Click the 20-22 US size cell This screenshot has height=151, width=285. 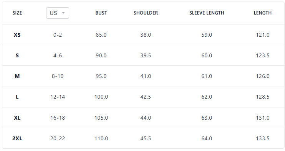click(58, 138)
